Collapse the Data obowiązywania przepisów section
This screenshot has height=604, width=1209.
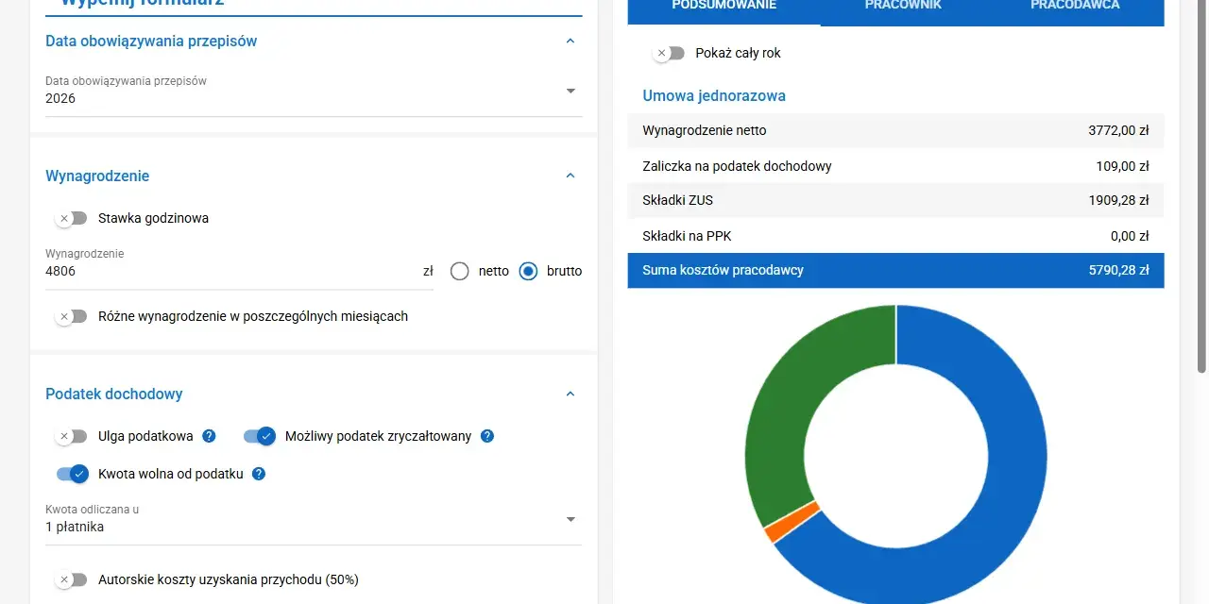(570, 41)
